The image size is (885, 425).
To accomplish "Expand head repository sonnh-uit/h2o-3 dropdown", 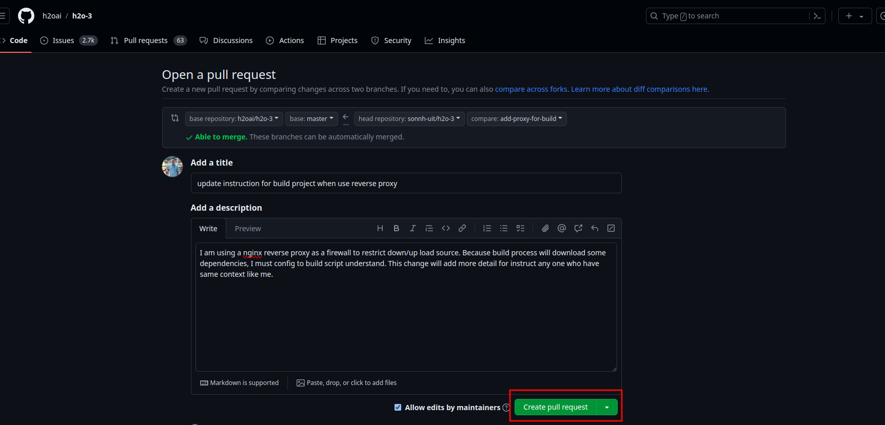I will pyautogui.click(x=409, y=118).
